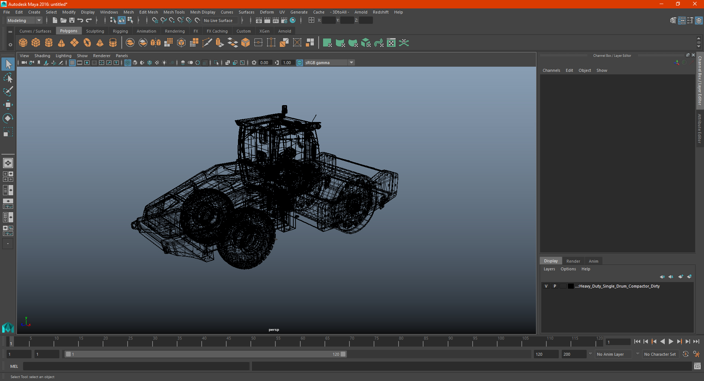Switch to four-view panel layout
The width and height of the screenshot is (704, 381).
[x=8, y=177]
